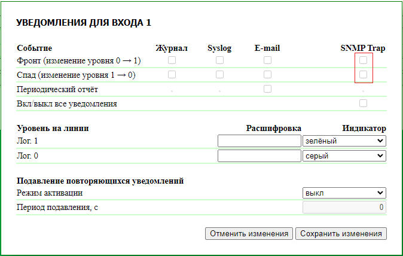Enable Журнал checkbox for Спад event
Viewport: 403px width, 256px height.
172,74
